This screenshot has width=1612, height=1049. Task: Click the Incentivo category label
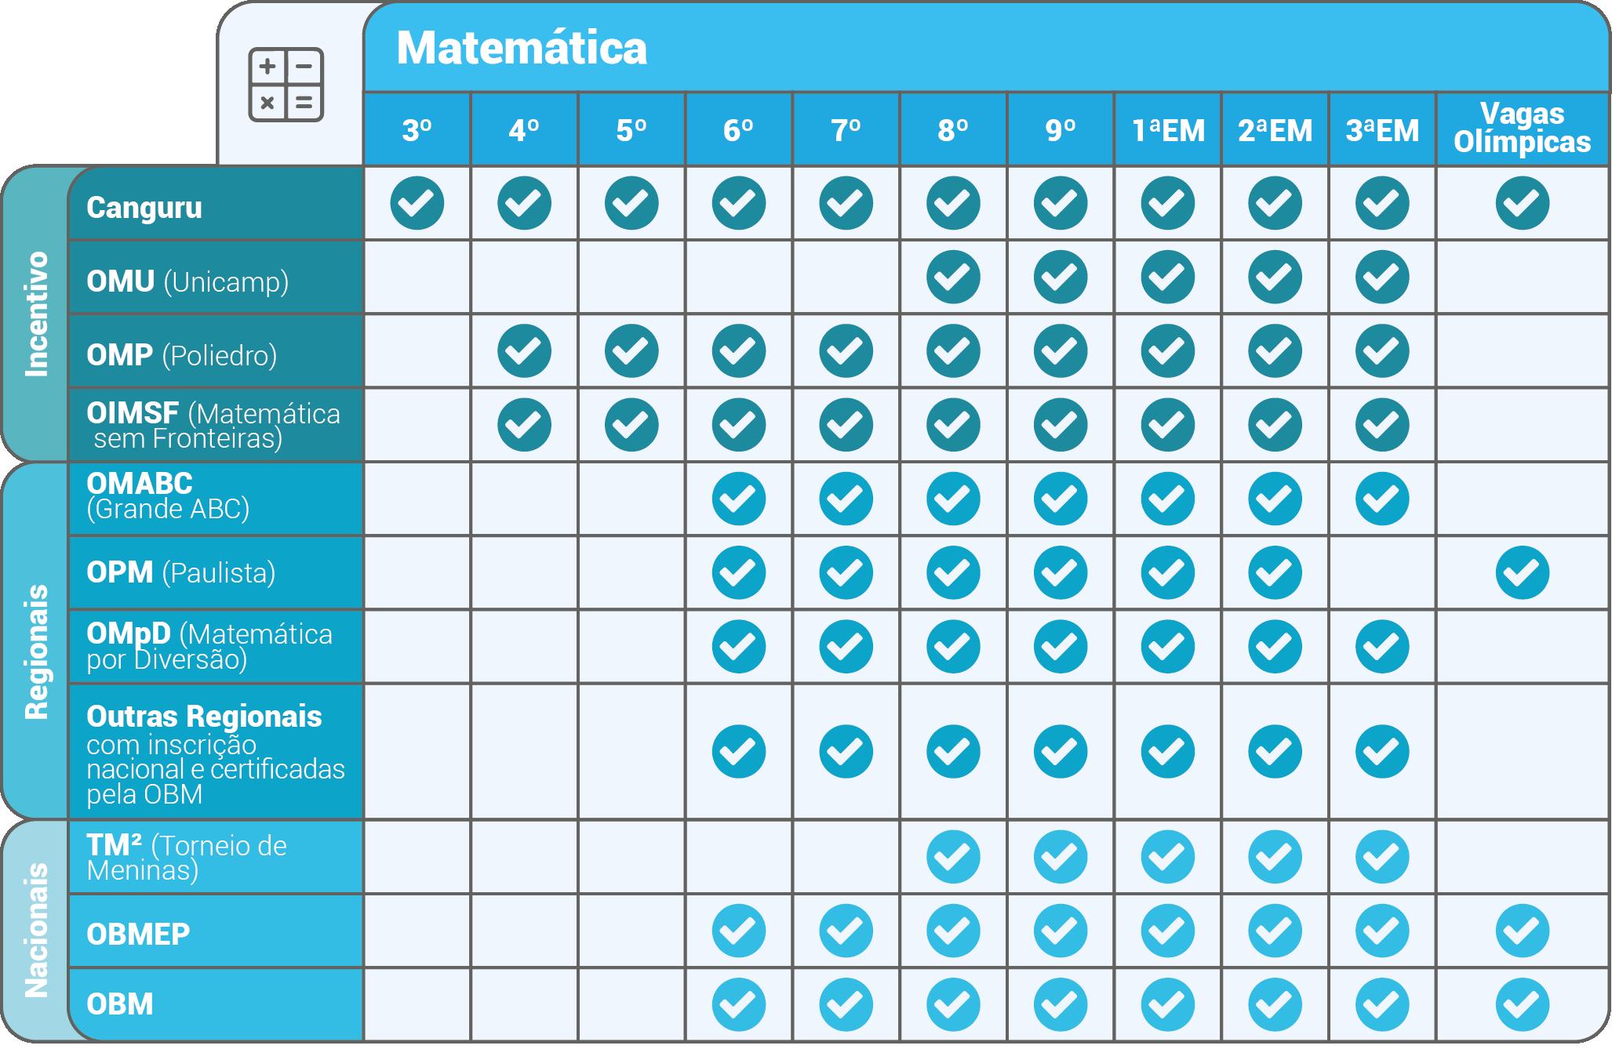point(36,314)
